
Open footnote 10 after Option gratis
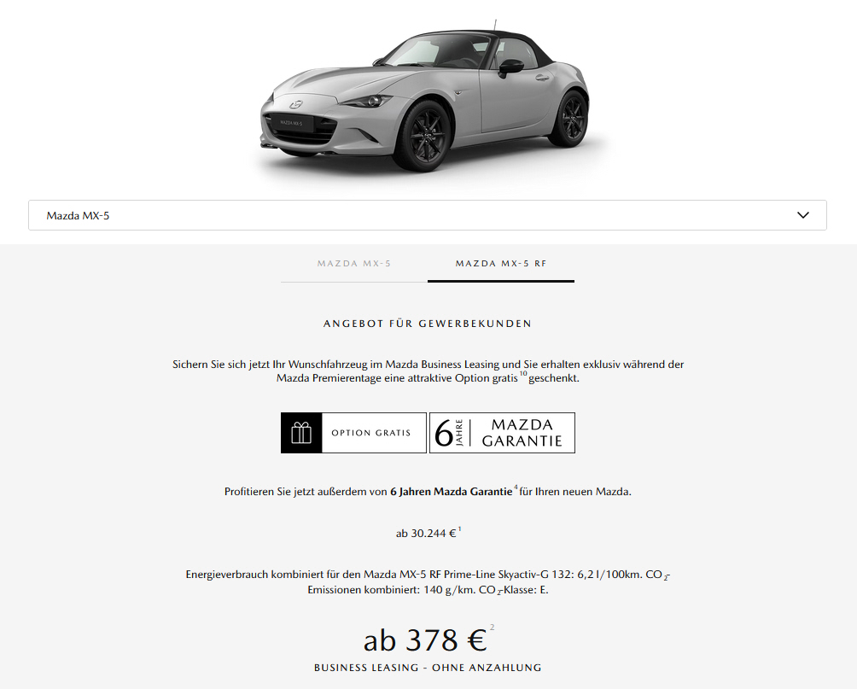pos(523,373)
